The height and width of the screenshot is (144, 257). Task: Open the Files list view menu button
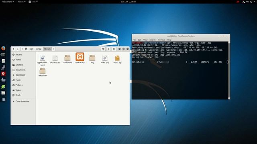[114, 49]
